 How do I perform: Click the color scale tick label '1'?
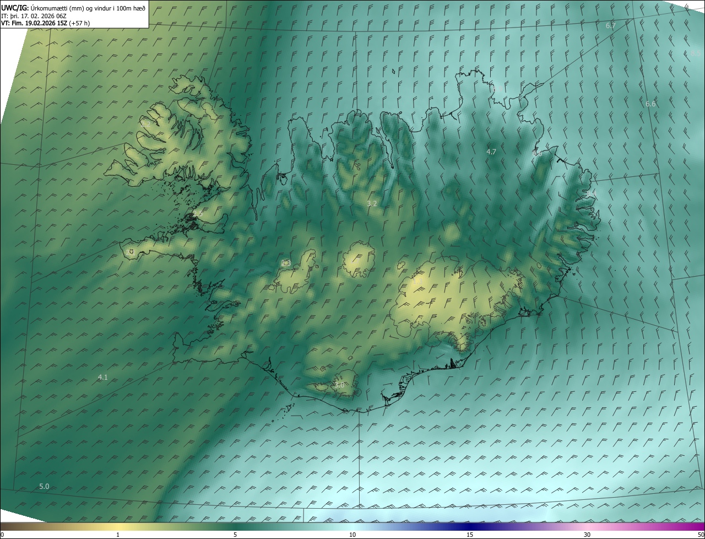point(118,535)
